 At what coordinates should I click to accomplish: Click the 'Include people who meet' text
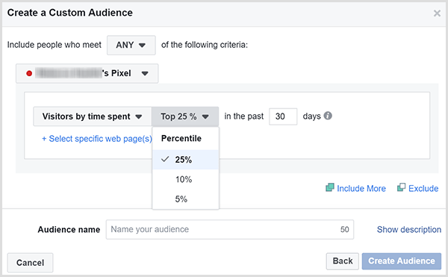pos(55,45)
